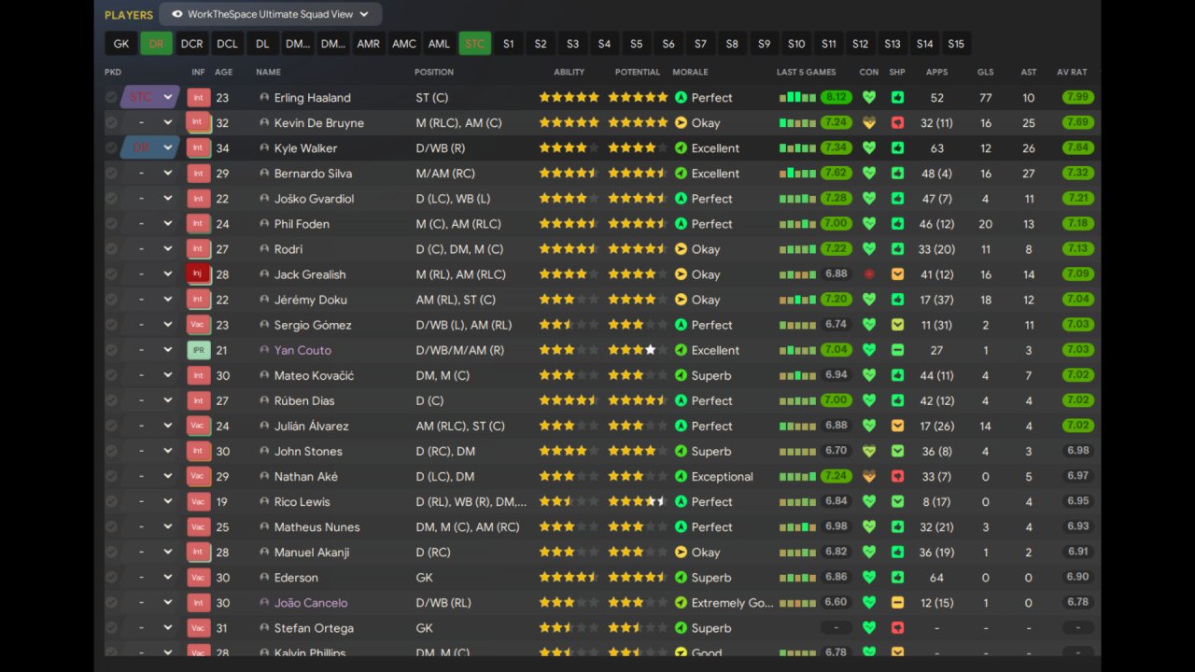Click Jack Grealish's red injury condition icon
The height and width of the screenshot is (672, 1195).
point(869,274)
